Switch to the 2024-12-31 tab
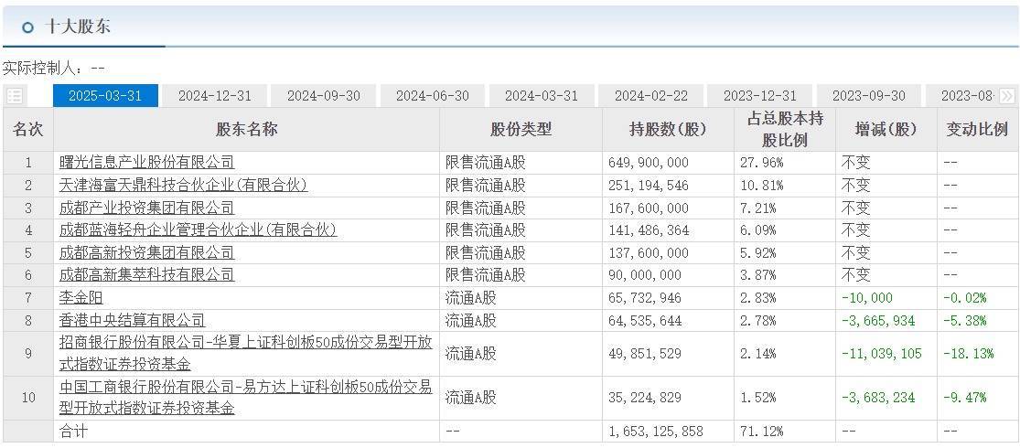Screen dimensions: 1020x448 pyautogui.click(x=214, y=96)
